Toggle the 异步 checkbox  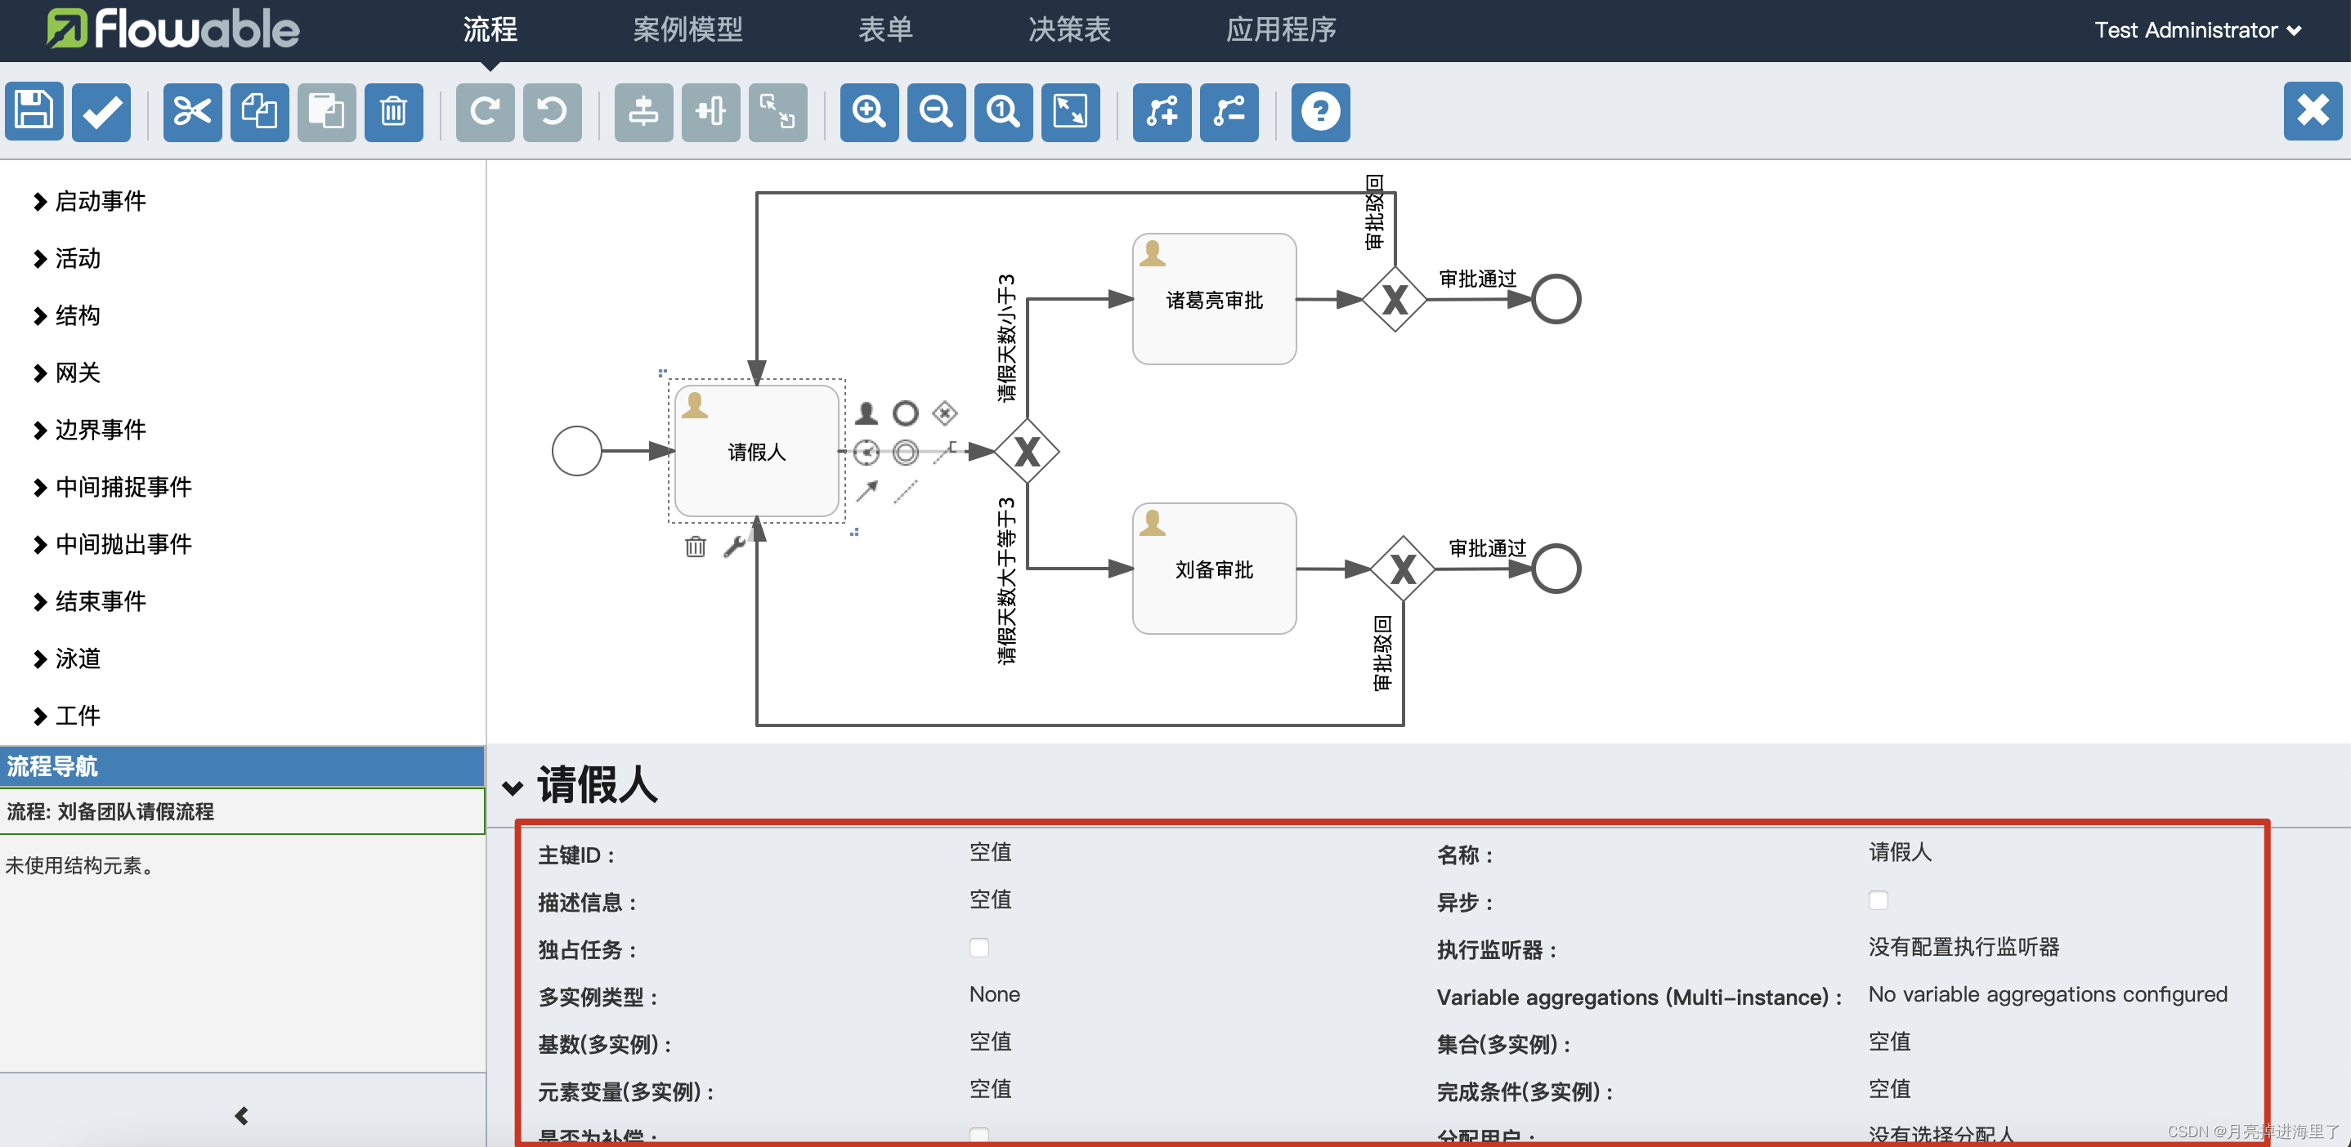(1879, 901)
